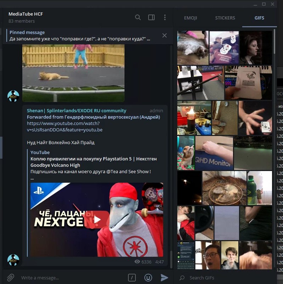Open the pinned message text
The width and height of the screenshot is (283, 284).
coord(80,39)
